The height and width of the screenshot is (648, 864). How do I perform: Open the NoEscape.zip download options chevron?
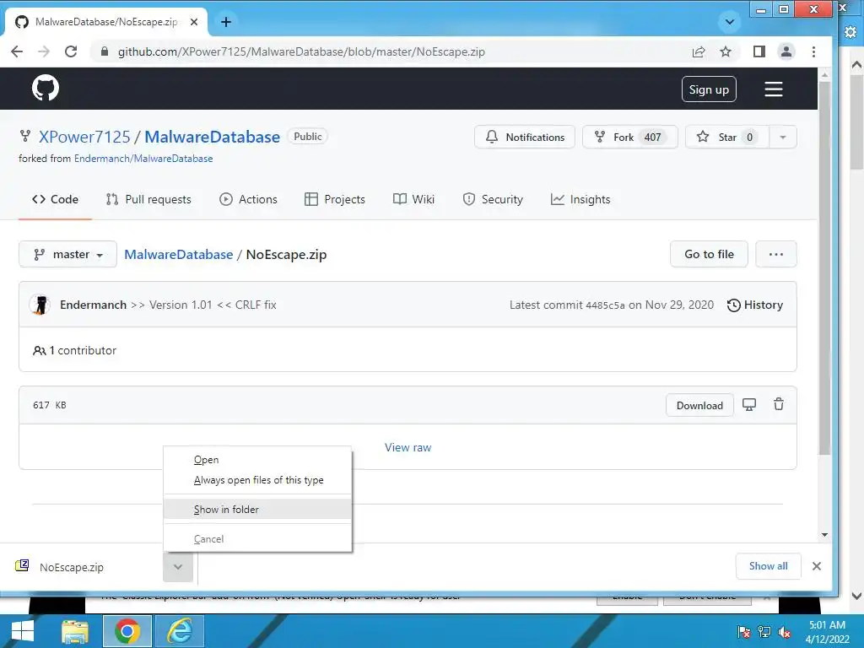(x=178, y=566)
